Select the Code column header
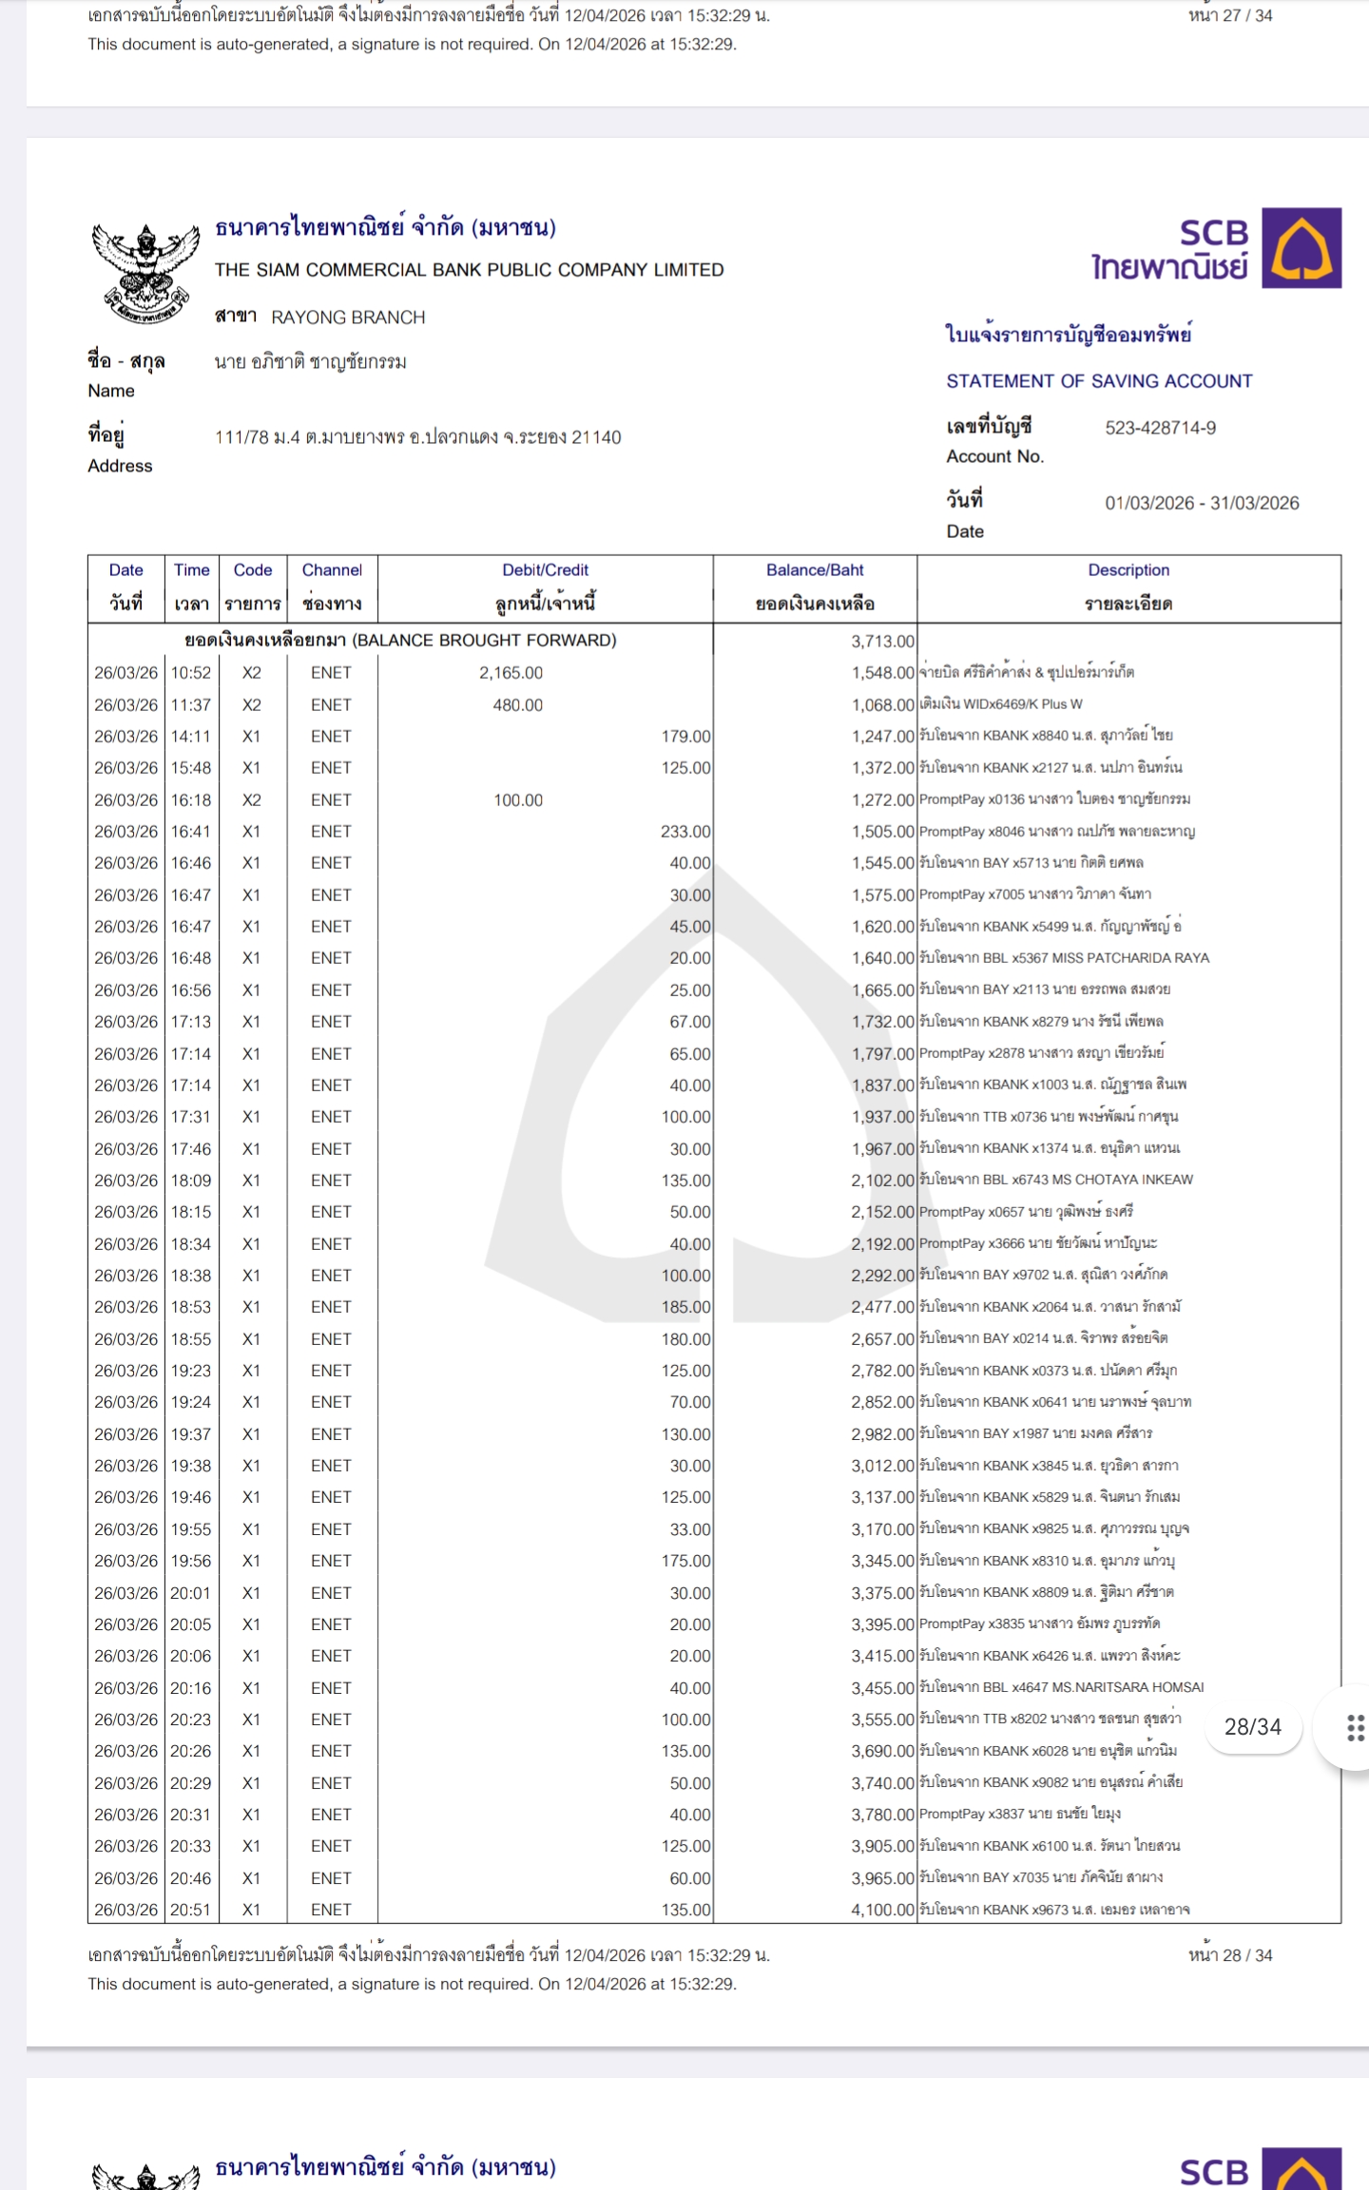The height and width of the screenshot is (2190, 1369). pos(253,586)
